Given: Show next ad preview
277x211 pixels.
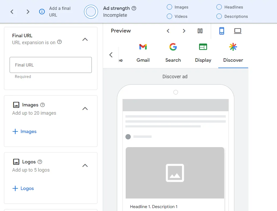Looking at the screenshot, I should coord(184,31).
